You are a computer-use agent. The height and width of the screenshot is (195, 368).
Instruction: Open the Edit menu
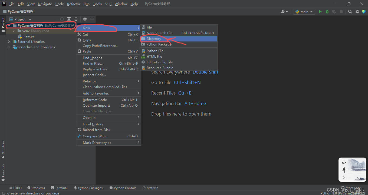[x=21, y=4]
